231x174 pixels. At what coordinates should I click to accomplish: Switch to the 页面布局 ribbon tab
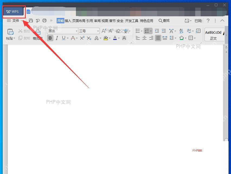coord(79,21)
